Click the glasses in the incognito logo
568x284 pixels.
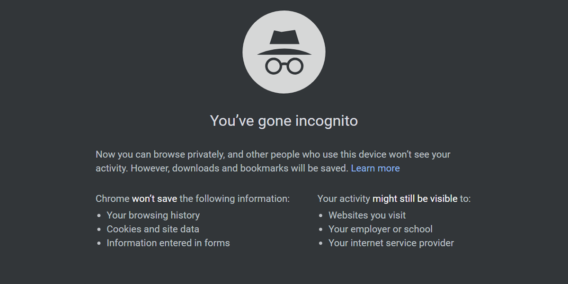(x=284, y=66)
